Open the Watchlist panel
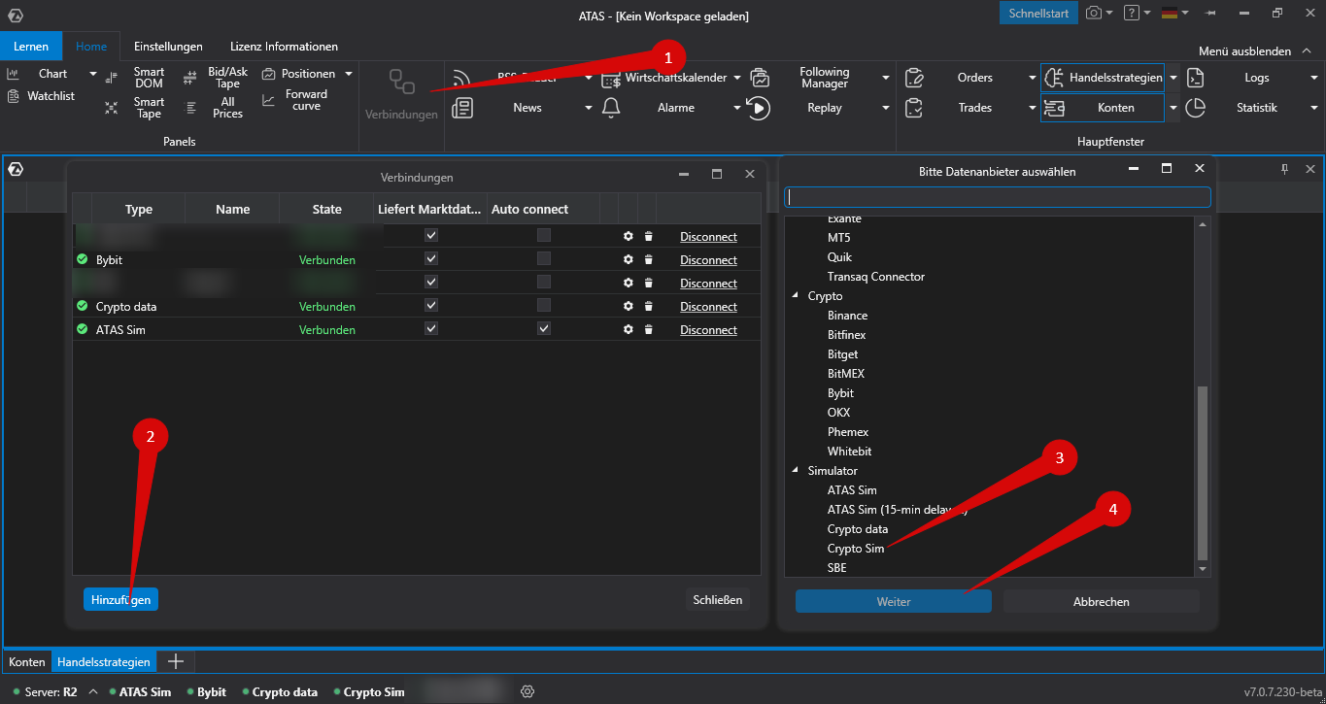1326x704 pixels. [x=51, y=96]
